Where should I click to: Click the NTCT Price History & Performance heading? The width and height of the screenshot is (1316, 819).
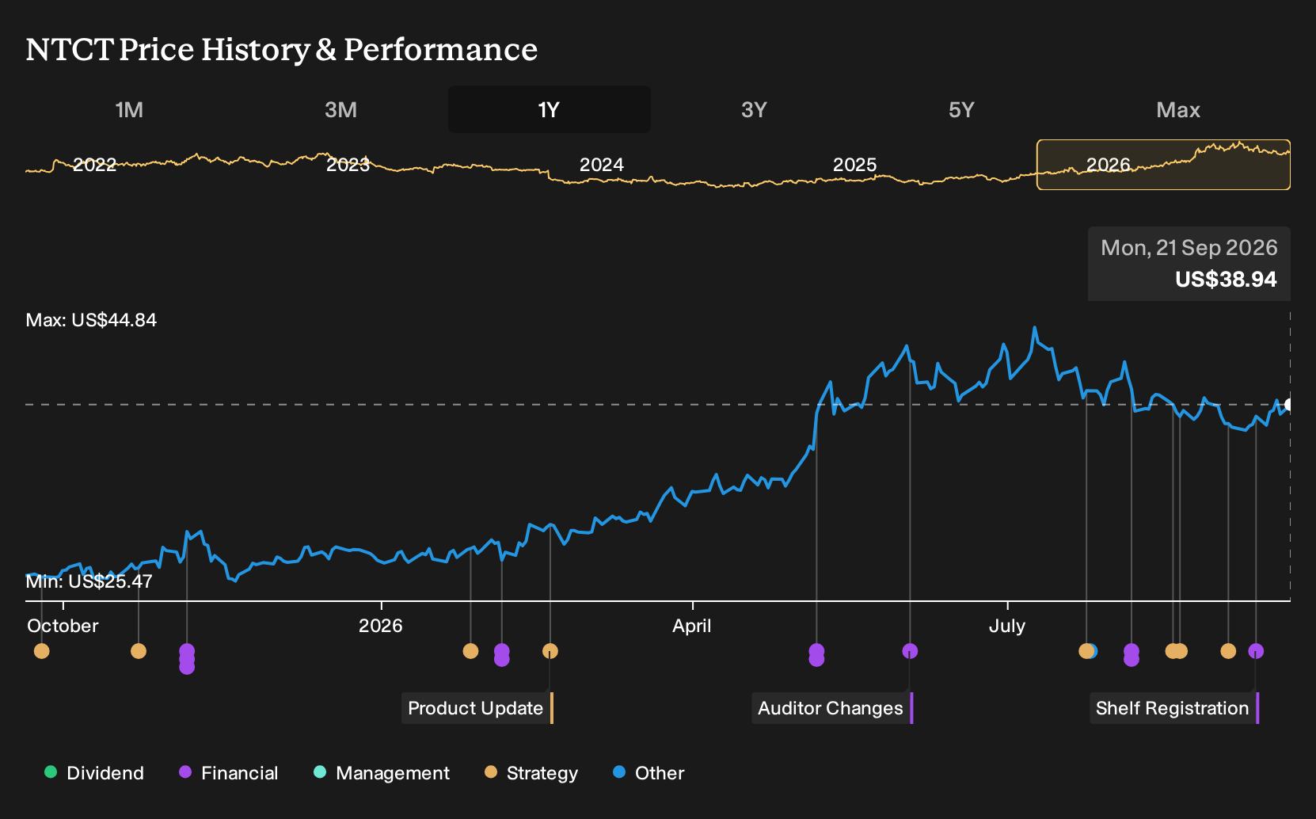click(x=282, y=49)
